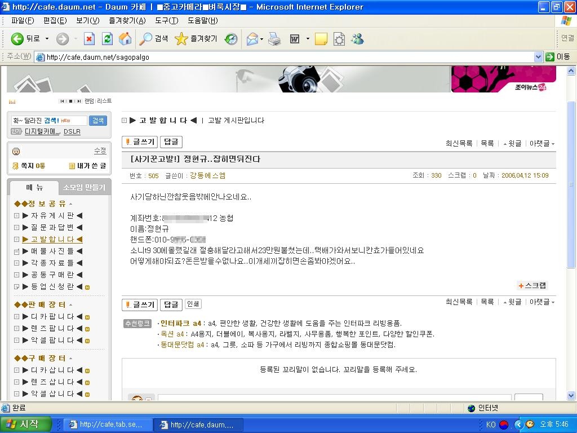Click the 인쇄 print button
The width and height of the screenshot is (577, 433).
(193, 304)
